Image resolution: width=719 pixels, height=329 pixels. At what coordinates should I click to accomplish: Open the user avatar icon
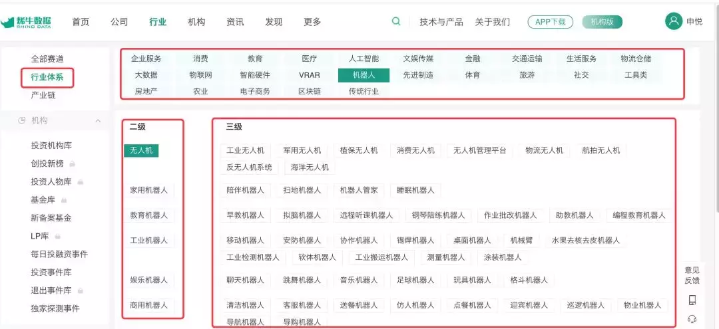pos(674,21)
